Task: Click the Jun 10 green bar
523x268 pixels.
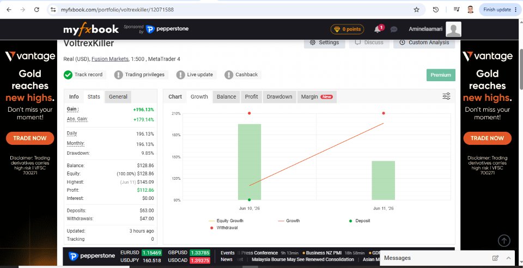Action: (250, 162)
